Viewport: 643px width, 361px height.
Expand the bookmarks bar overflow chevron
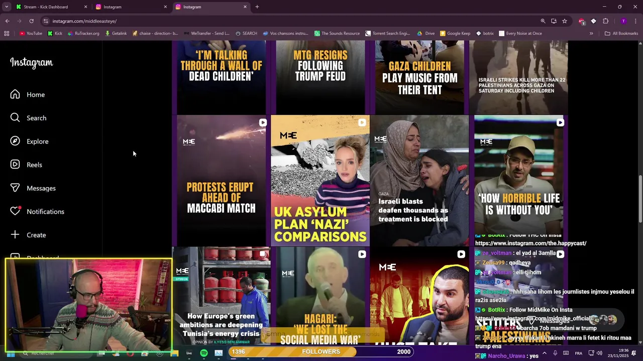[x=591, y=34]
